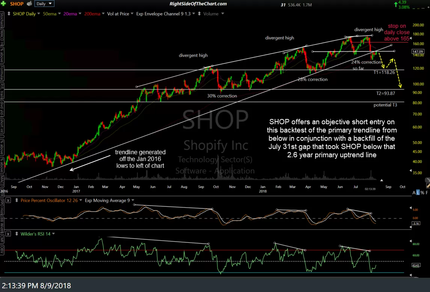Click the pencil drawing tools icon
This screenshot has height=292, width=430.
pos(428,186)
